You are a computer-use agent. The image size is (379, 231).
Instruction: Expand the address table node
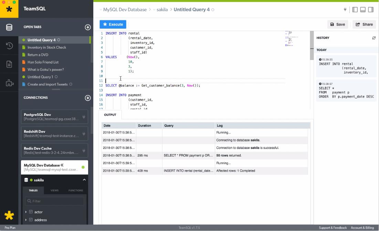pos(26,220)
